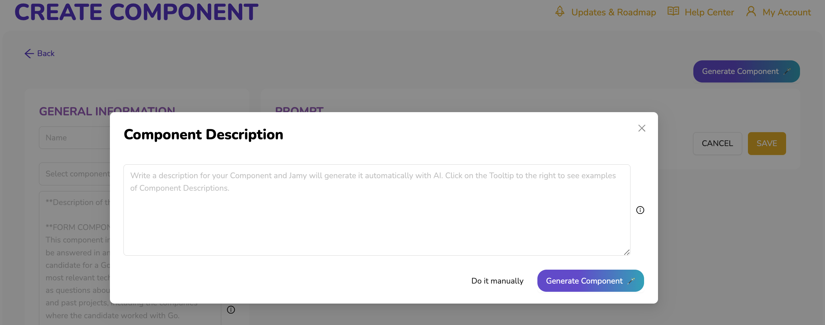Choose Do it manually
Viewport: 825px width, 325px height.
497,281
